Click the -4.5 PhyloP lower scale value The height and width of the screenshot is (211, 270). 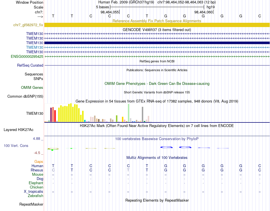(x=37, y=153)
